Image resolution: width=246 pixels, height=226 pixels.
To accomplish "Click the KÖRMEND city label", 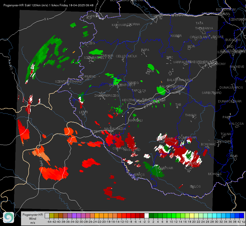I will (88, 77).
